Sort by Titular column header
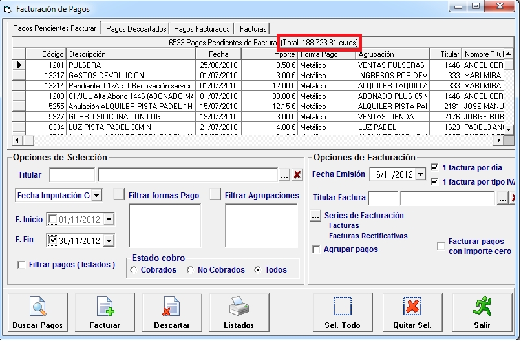 pos(445,54)
